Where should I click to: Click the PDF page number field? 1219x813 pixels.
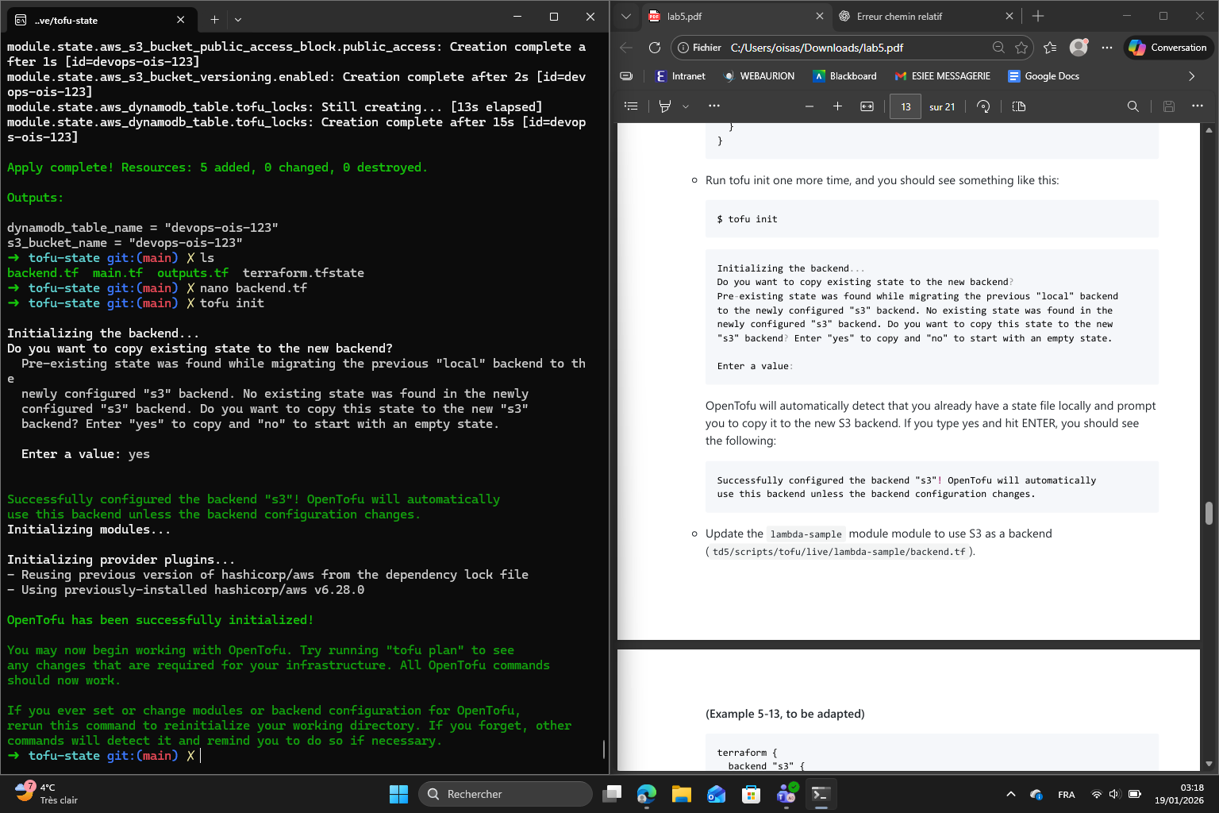pos(906,106)
